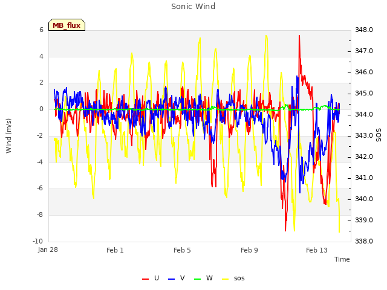Click the 348.0 right axis value
This screenshot has height=290, width=387.
click(364, 30)
